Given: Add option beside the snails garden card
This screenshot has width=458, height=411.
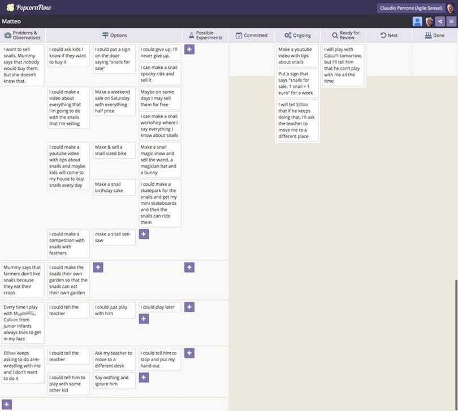Looking at the screenshot, I should tap(98, 267).
